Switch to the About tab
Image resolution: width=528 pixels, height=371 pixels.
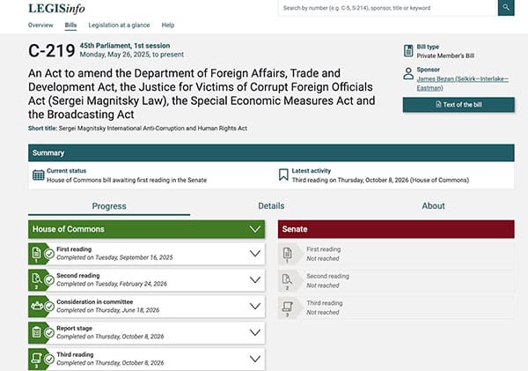[x=433, y=205]
